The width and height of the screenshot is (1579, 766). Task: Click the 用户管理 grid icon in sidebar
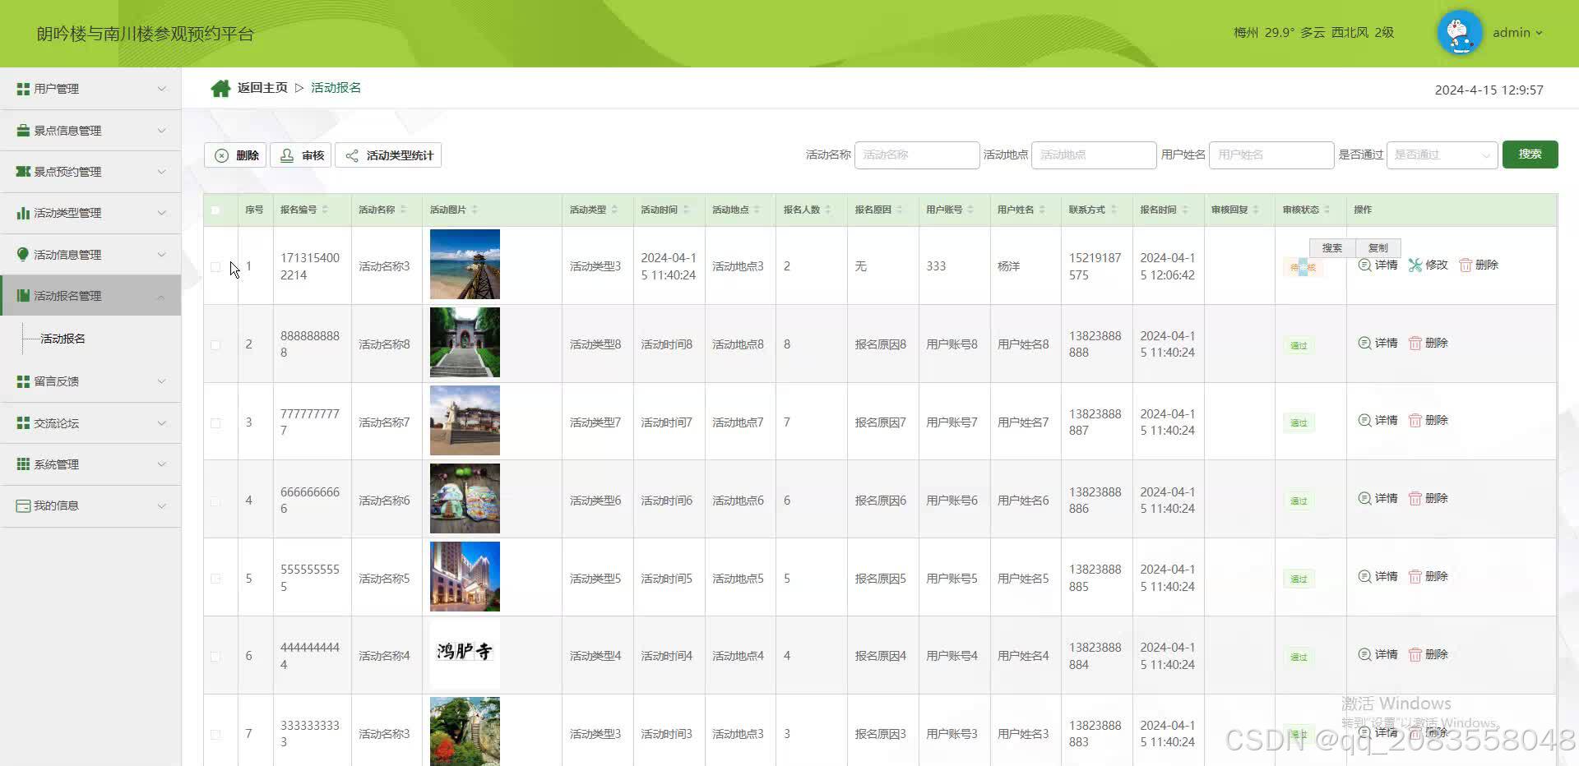[x=23, y=89]
